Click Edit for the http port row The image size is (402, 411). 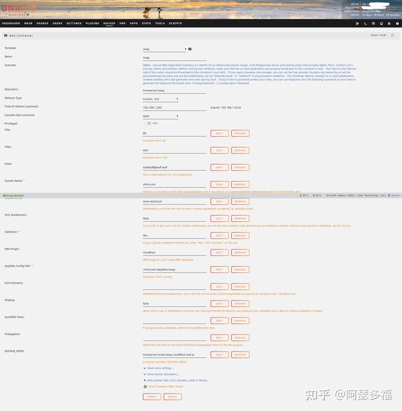tap(220, 133)
